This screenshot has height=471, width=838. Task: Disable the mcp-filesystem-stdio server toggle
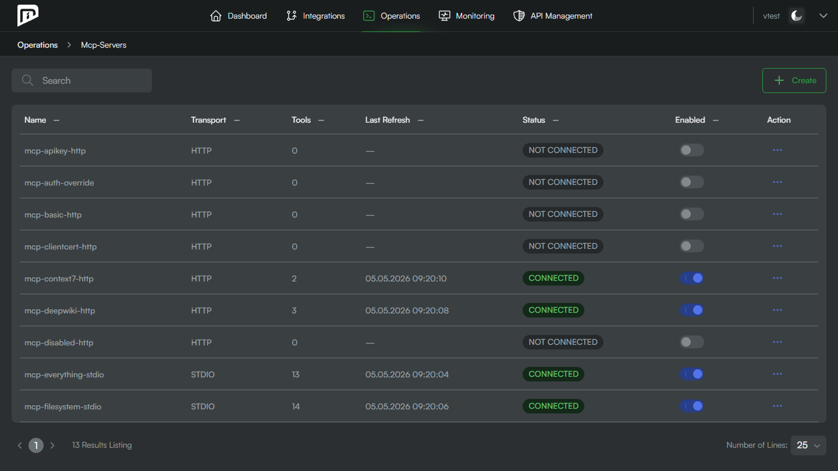(692, 406)
